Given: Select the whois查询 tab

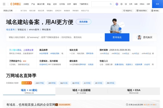Looking at the screenshot, I should point(34,29).
